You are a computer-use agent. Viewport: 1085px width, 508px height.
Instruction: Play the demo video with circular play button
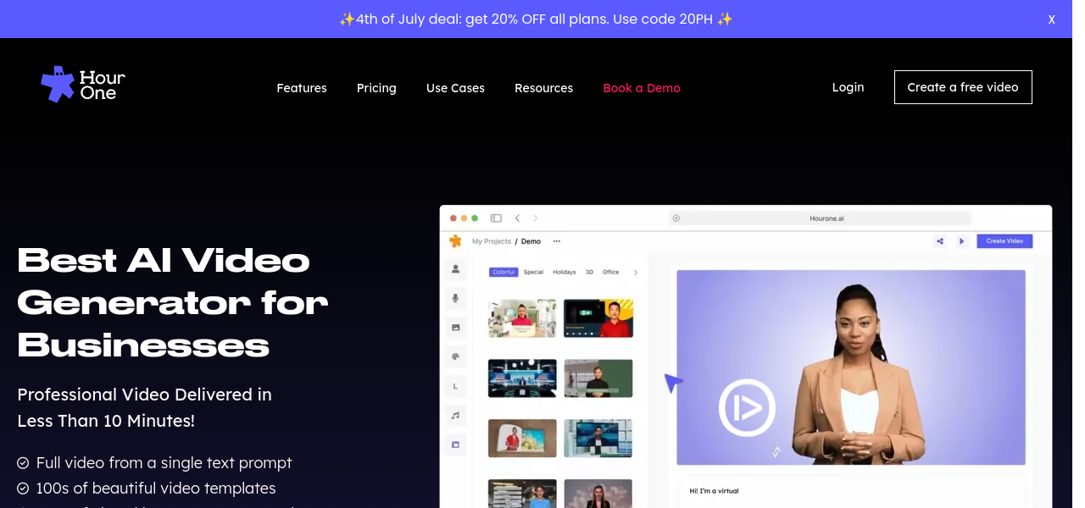(x=747, y=407)
